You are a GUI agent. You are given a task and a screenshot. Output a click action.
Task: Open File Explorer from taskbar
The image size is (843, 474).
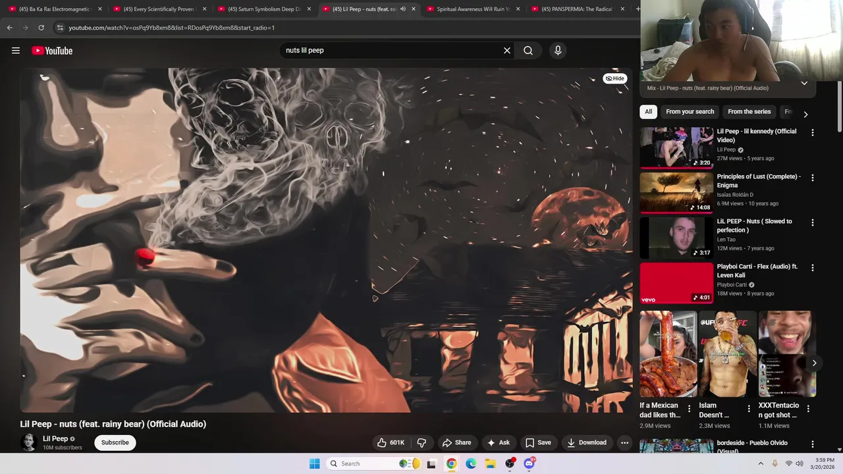tap(490, 463)
